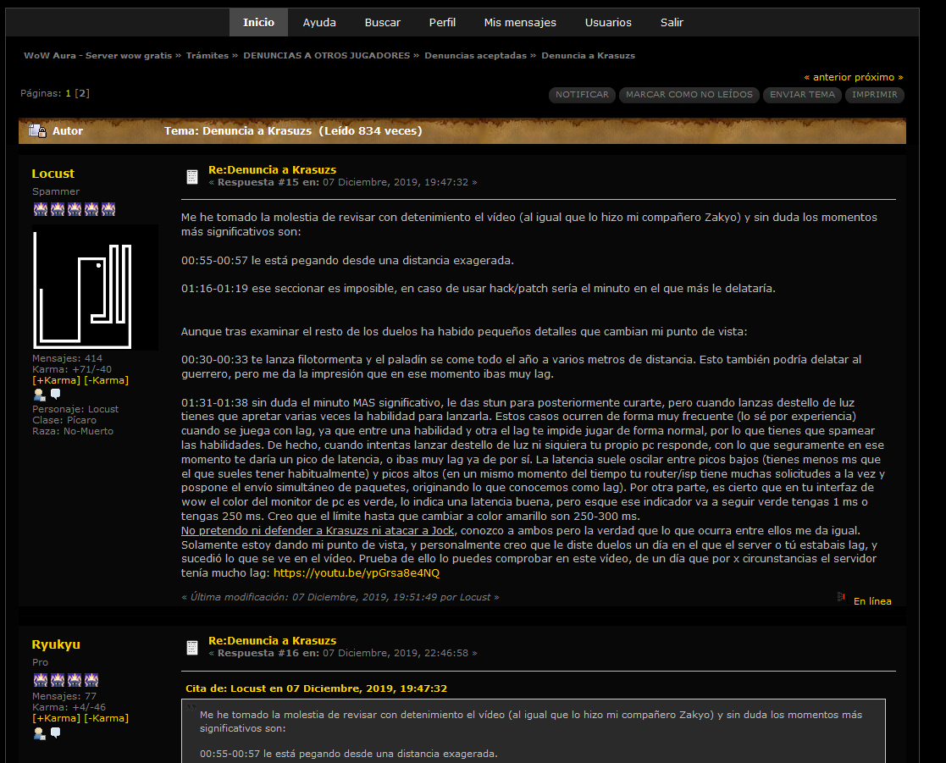This screenshot has width=946, height=763.
Task: Open the Inicio tab
Action: coord(258,22)
